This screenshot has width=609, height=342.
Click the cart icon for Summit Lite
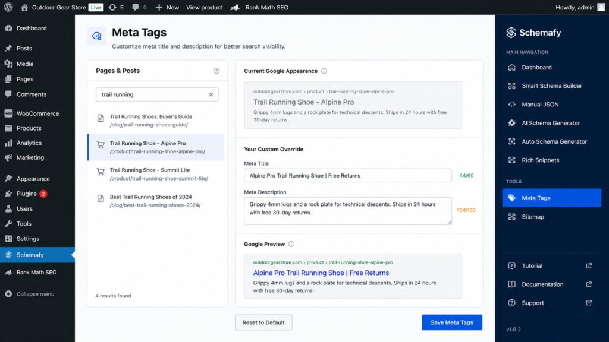[x=101, y=172]
